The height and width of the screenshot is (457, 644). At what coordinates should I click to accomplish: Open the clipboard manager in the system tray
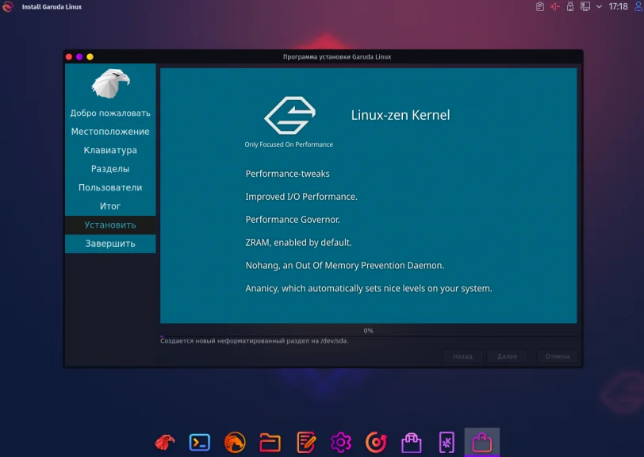tap(540, 6)
